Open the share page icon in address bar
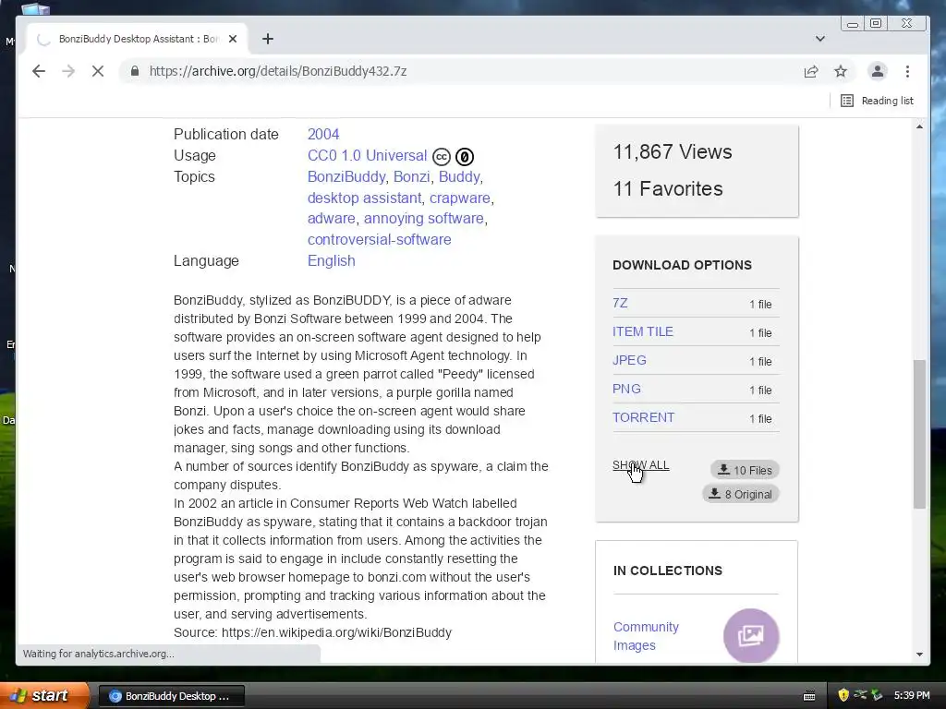 (811, 72)
